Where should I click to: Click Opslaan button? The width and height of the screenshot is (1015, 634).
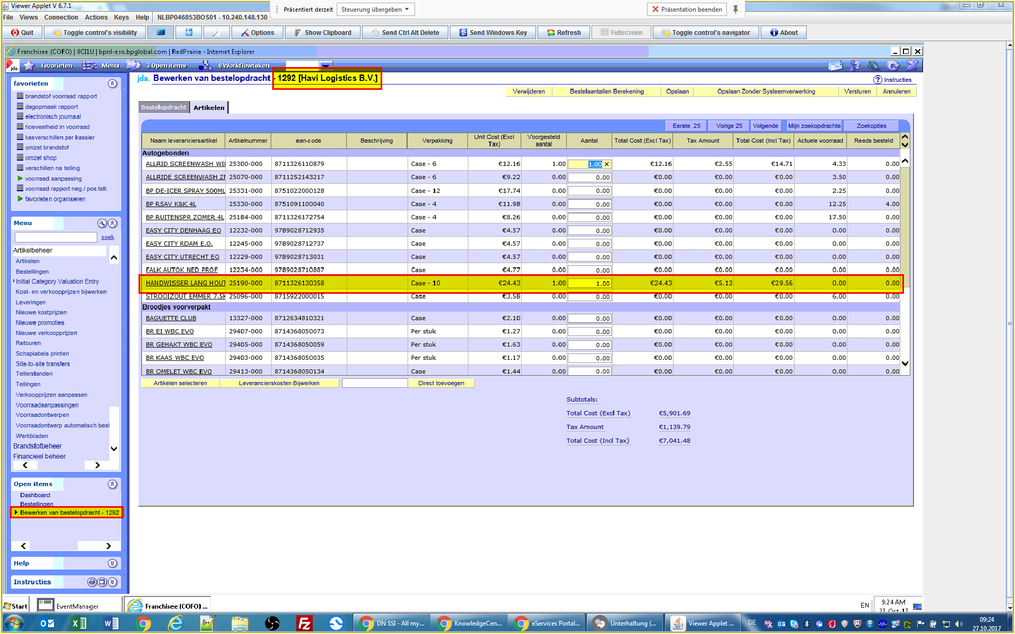pos(677,91)
